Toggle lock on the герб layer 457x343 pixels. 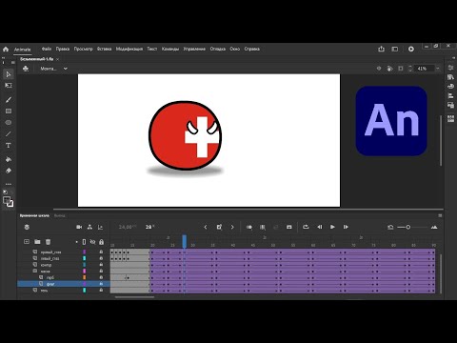pyautogui.click(x=101, y=277)
